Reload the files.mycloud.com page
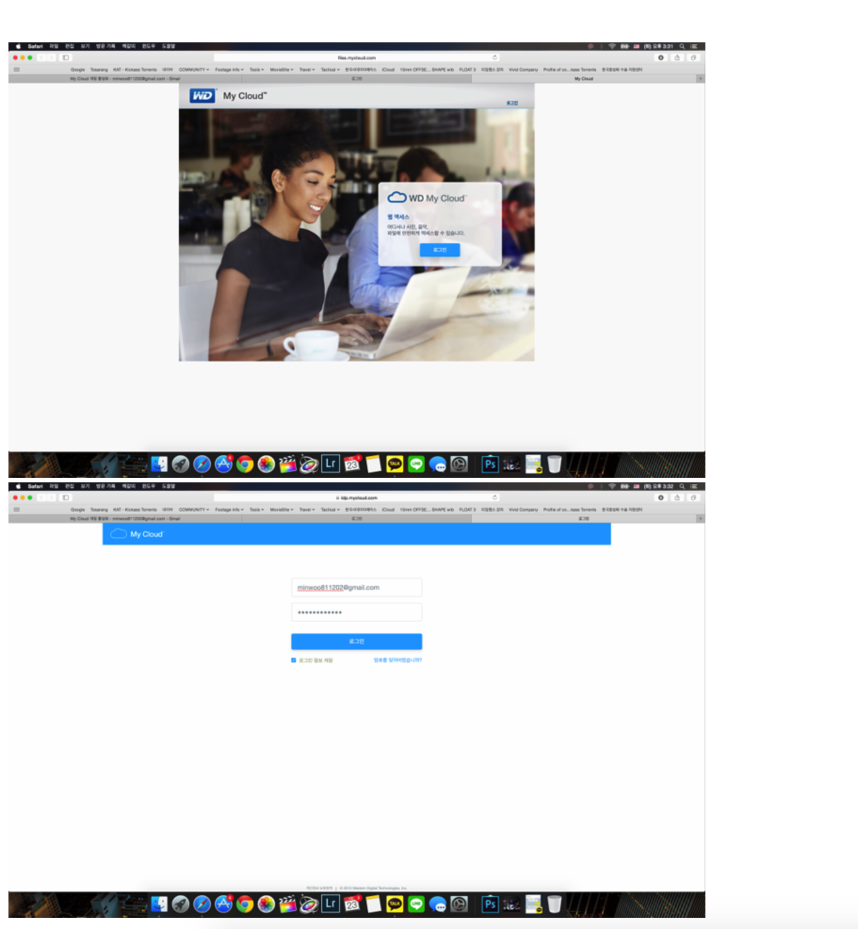 click(495, 57)
